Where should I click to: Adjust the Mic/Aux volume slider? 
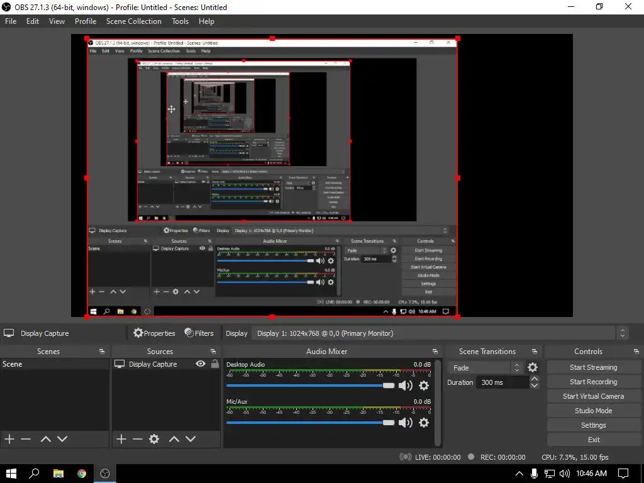point(310,422)
